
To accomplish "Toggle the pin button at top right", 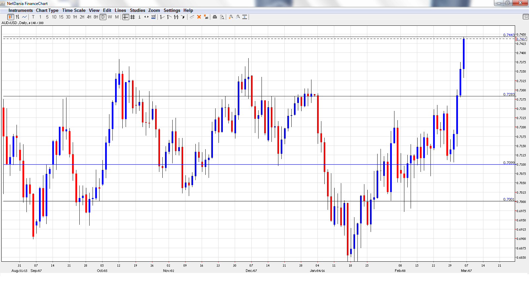I will [x=525, y=17].
